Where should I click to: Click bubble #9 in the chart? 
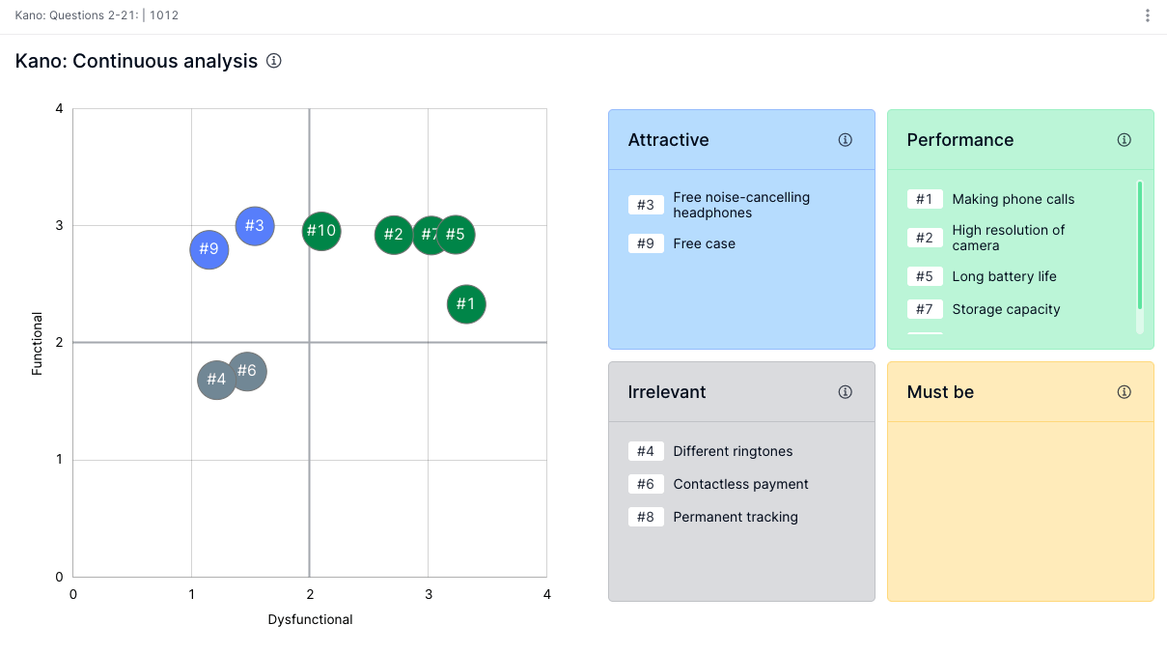click(x=209, y=249)
